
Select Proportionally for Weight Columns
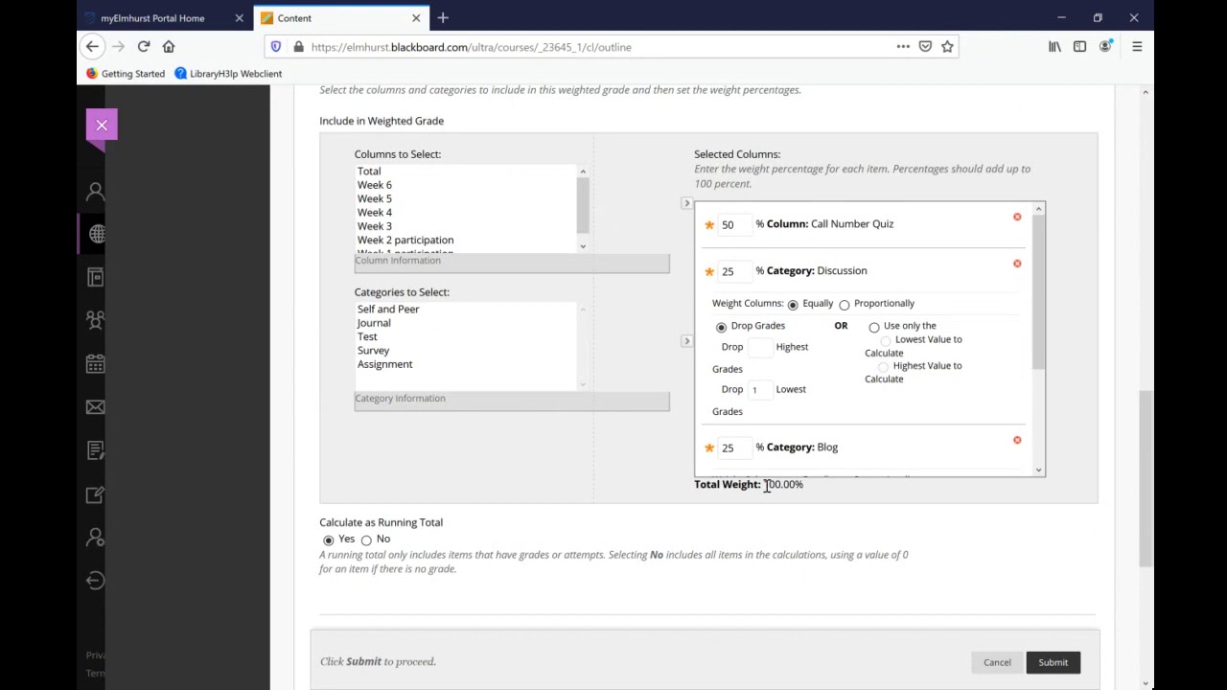[x=845, y=305]
